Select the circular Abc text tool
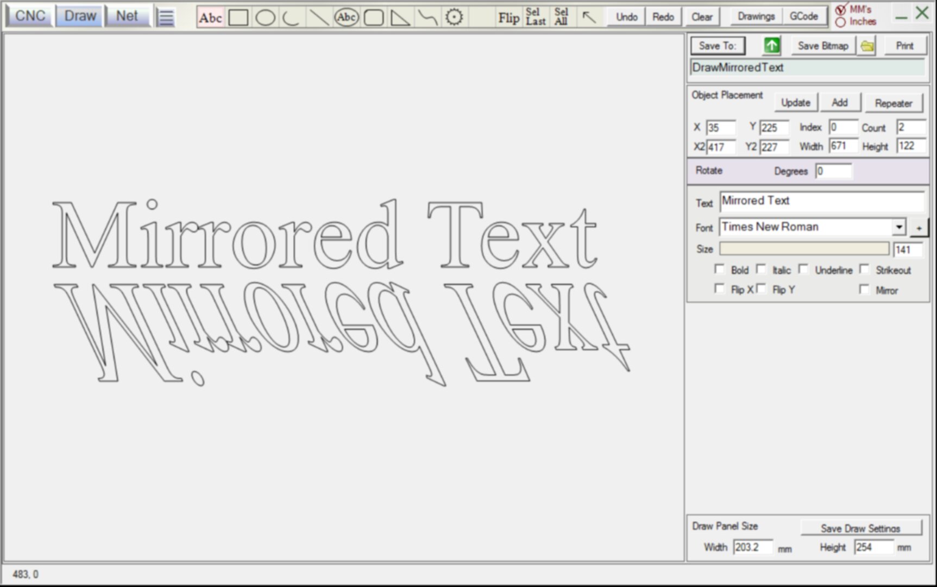The width and height of the screenshot is (937, 587). pyautogui.click(x=346, y=17)
